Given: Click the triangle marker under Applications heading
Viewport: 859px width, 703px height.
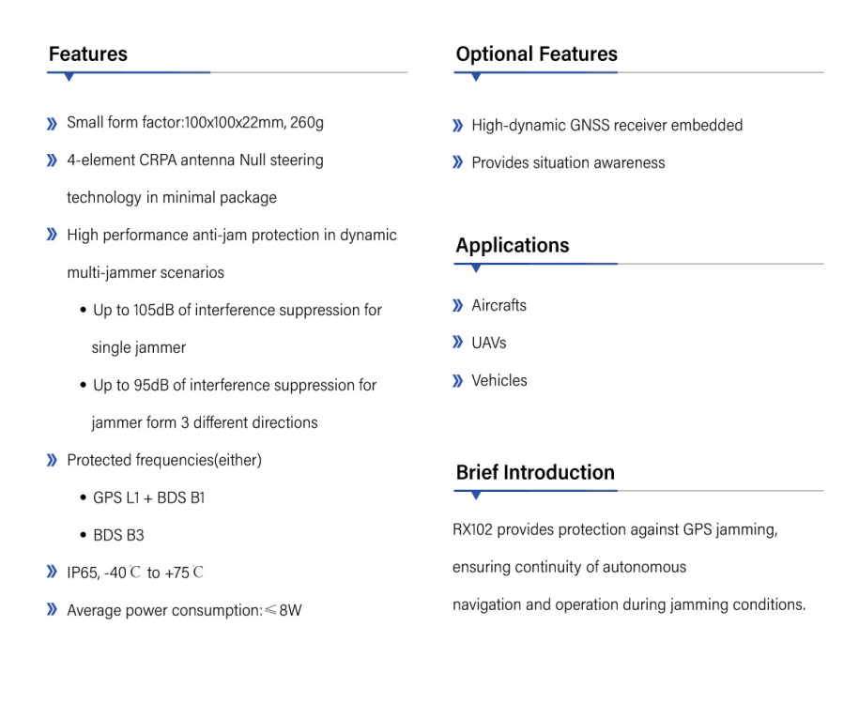Looking at the screenshot, I should tap(476, 268).
